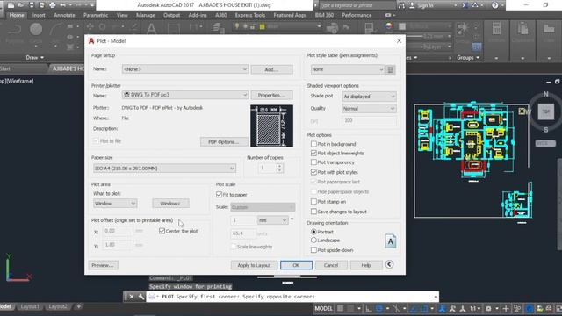The image size is (562, 316).
Task: Open the Page setup Name dropdown
Action: click(x=185, y=69)
